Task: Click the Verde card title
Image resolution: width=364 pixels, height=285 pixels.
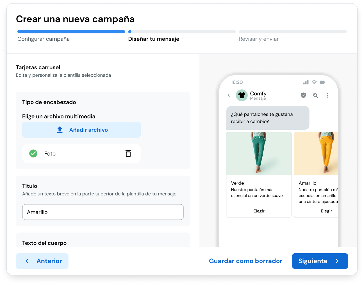Action: tap(238, 183)
